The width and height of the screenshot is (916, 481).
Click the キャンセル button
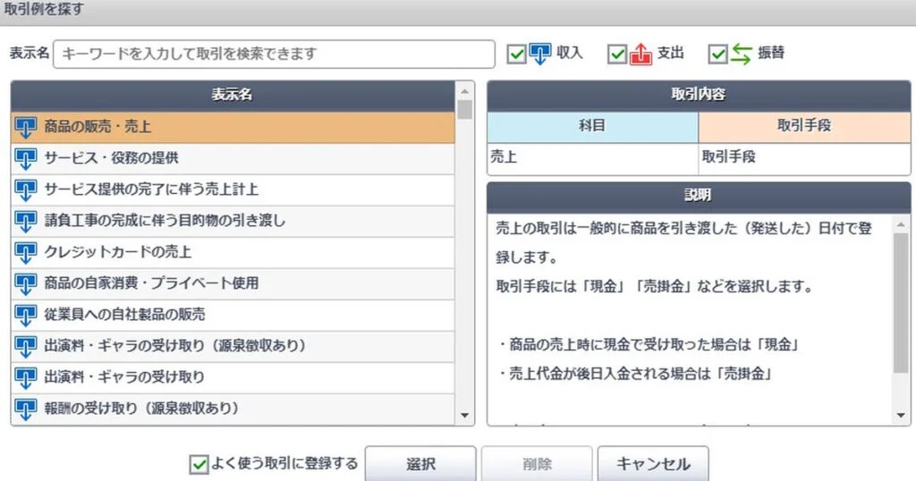pos(653,464)
